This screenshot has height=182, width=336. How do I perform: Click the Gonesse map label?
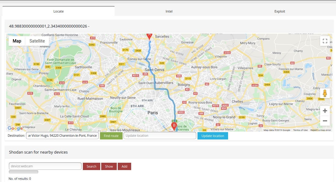[187, 43]
